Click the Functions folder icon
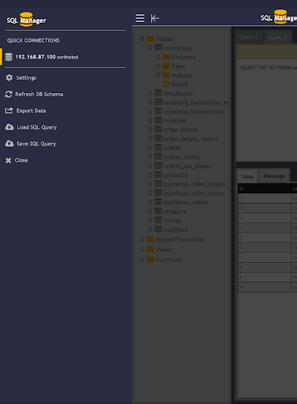Viewport: 297px width, 404px height. pyautogui.click(x=150, y=259)
